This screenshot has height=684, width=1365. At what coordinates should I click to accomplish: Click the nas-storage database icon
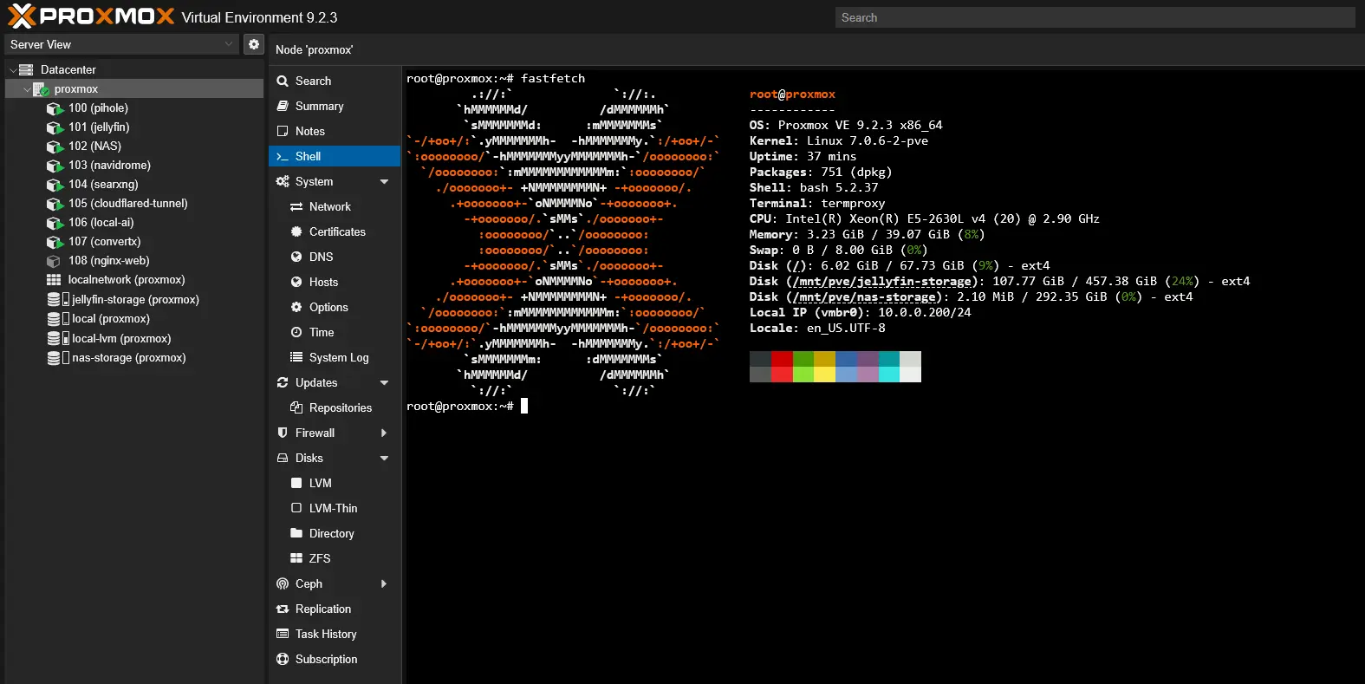(x=54, y=358)
